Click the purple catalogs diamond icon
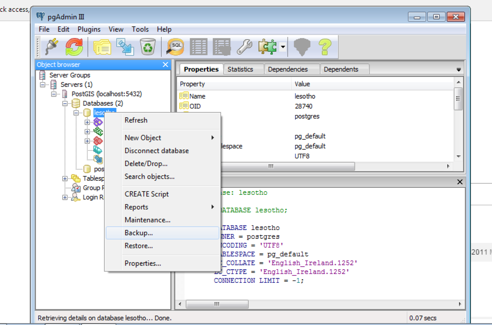The width and height of the screenshot is (492, 325). coord(98,122)
